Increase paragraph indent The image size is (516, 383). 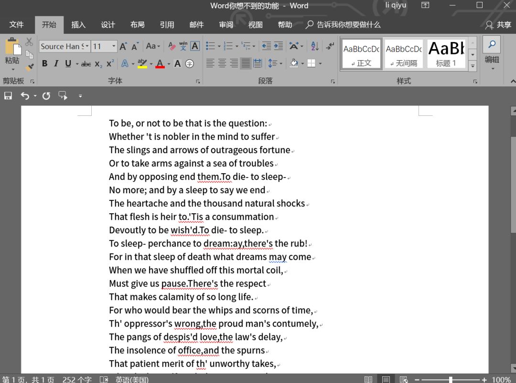(x=279, y=46)
